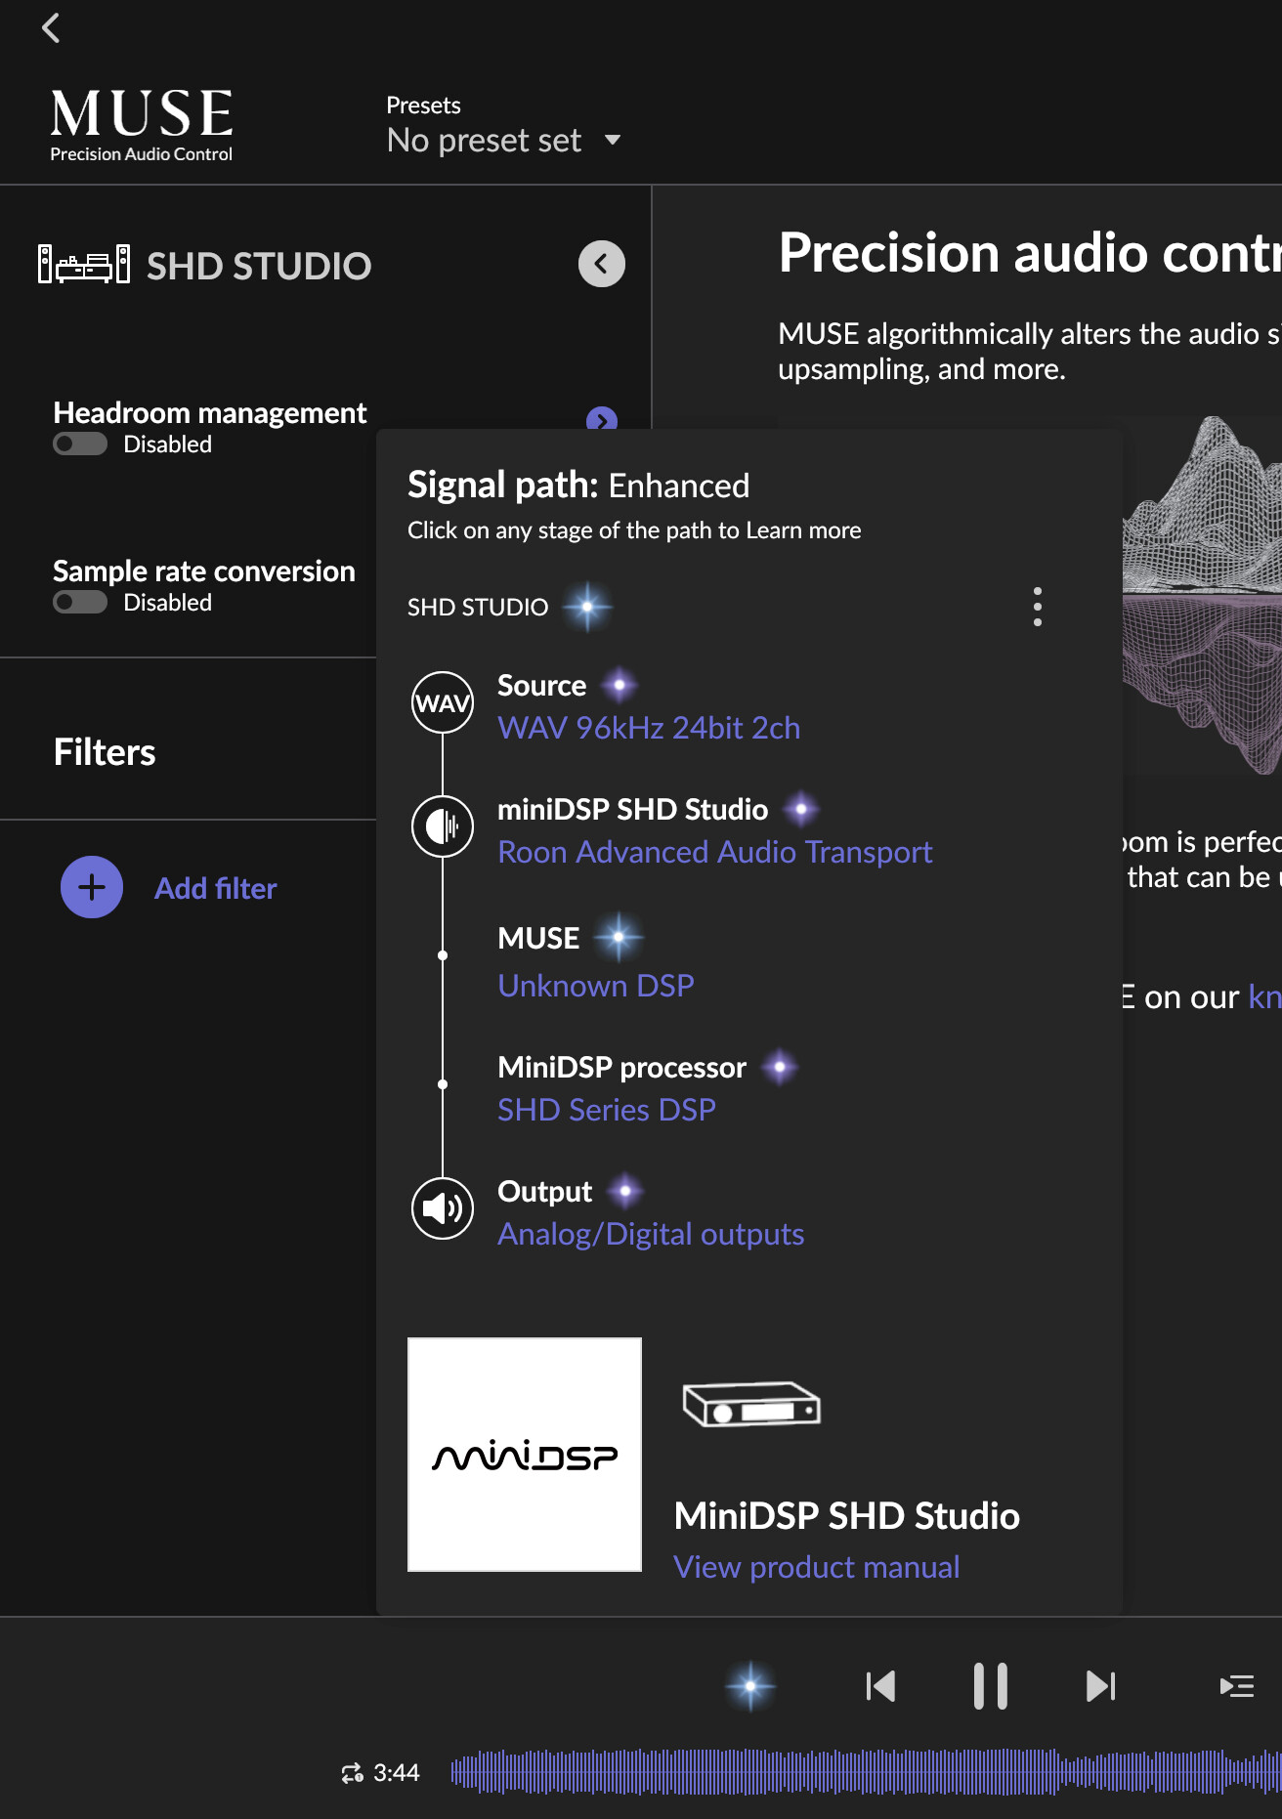Click the WAV source icon
Screen dimensions: 1282x1819
(443, 702)
